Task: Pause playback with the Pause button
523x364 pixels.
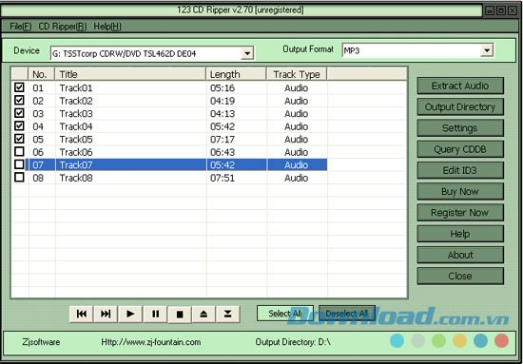Action: pyautogui.click(x=155, y=314)
